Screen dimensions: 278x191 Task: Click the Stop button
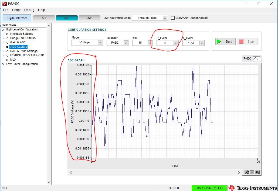248,41
